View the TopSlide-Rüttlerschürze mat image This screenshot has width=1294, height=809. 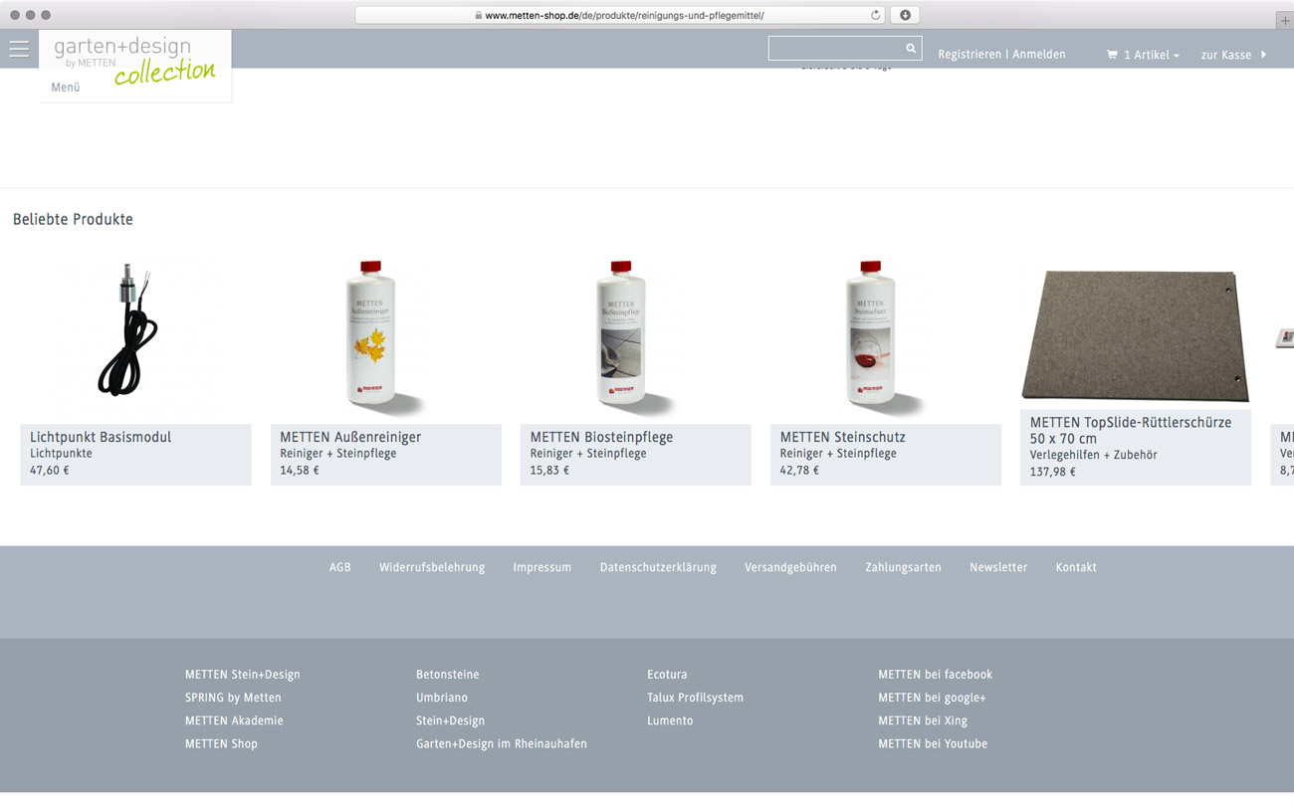1135,334
